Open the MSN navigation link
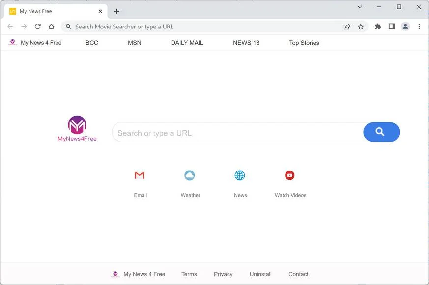 click(135, 43)
